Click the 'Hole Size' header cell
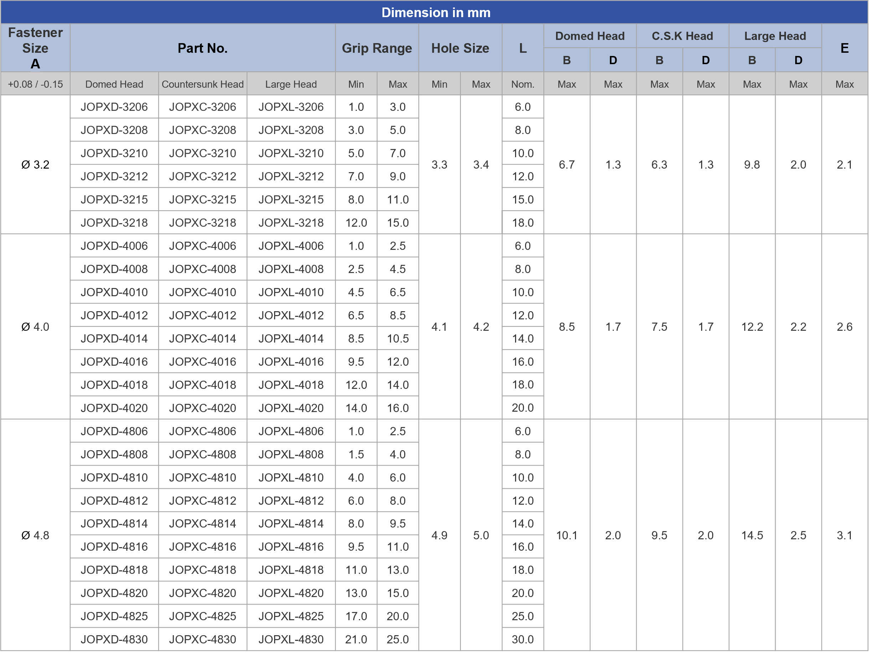This screenshot has height=653, width=869. [x=460, y=48]
